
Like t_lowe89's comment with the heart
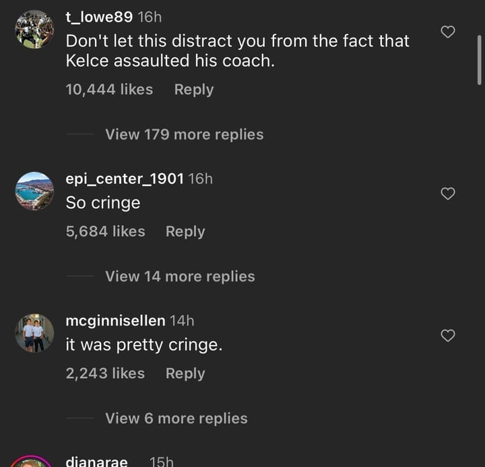point(448,32)
